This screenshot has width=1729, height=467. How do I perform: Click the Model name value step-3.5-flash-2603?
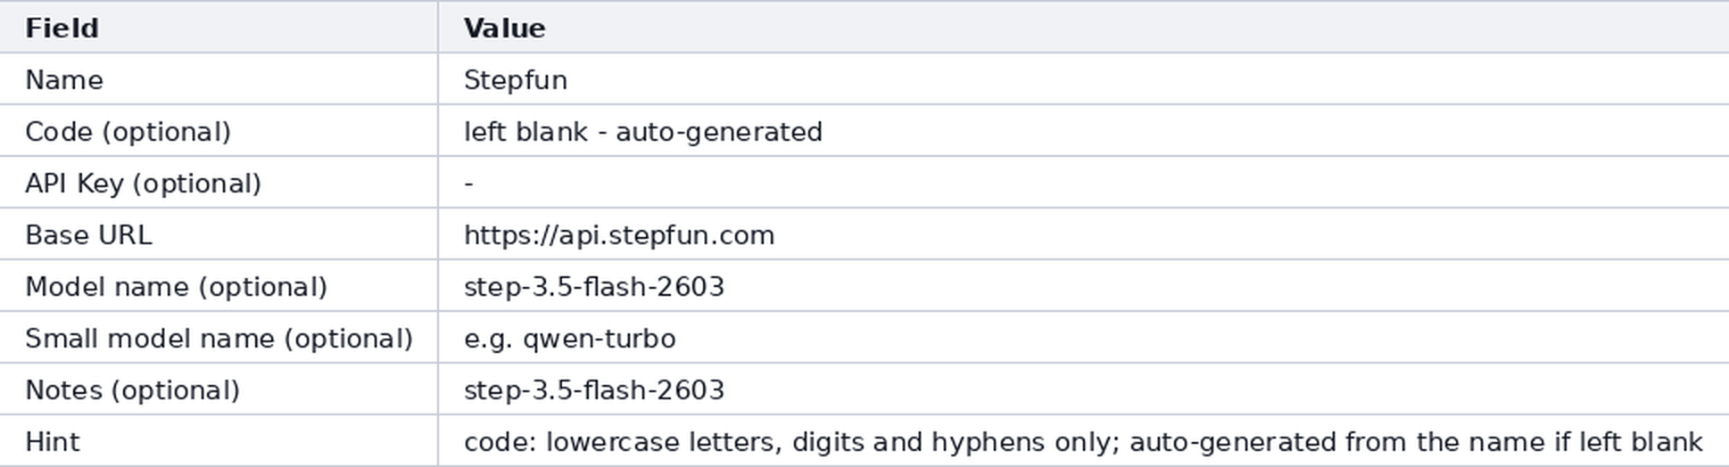[x=594, y=287]
